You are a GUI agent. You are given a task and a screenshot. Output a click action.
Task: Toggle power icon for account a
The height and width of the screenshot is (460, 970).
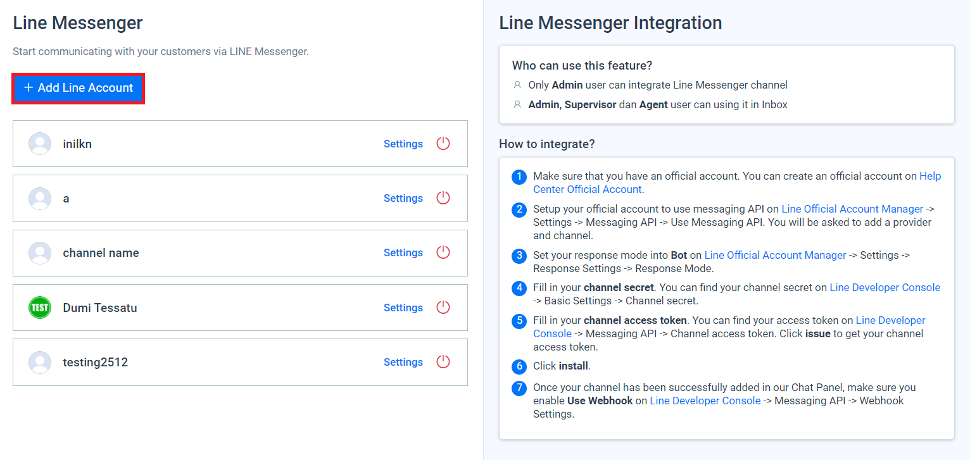click(x=443, y=198)
